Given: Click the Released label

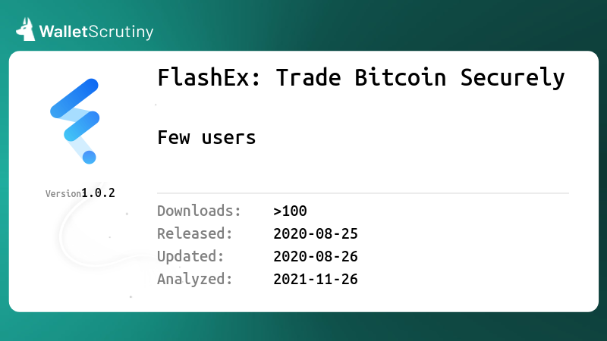Looking at the screenshot, I should (195, 233).
